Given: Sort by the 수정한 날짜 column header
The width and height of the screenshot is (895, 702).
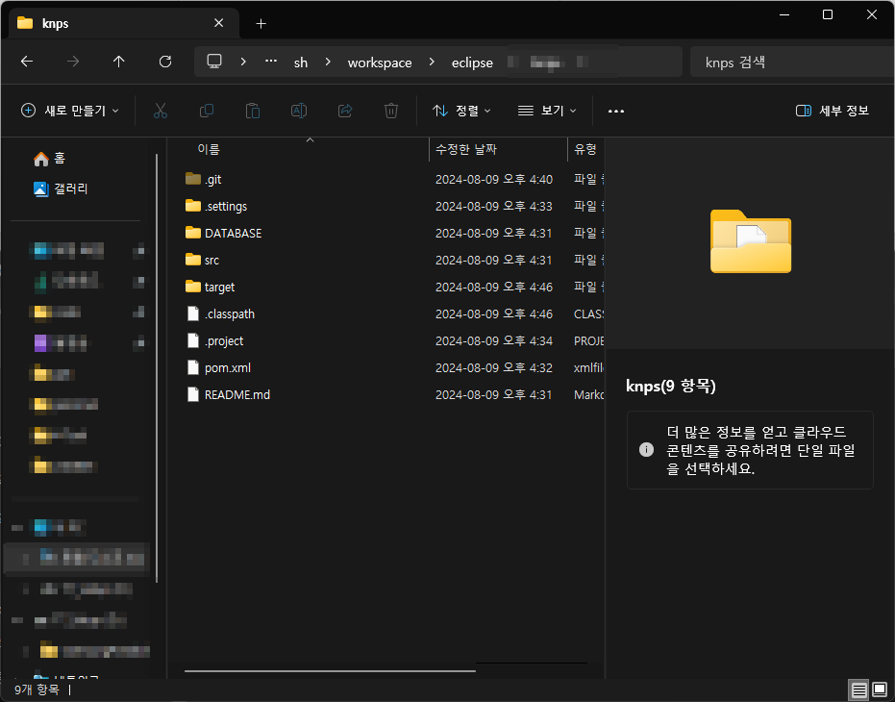Looking at the screenshot, I should point(466,149).
